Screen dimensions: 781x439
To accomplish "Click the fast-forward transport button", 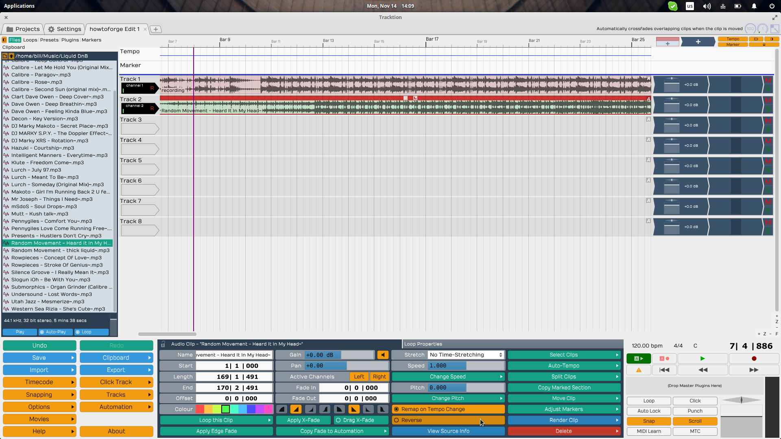I will pyautogui.click(x=754, y=370).
